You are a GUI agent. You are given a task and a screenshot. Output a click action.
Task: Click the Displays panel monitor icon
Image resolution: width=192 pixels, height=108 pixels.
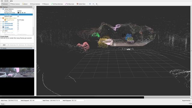click(x=1, y=7)
